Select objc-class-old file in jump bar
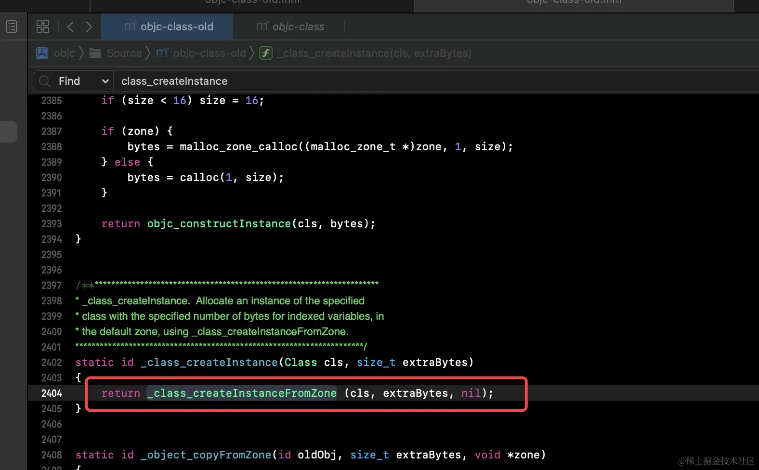Image resolution: width=759 pixels, height=470 pixels. point(201,53)
